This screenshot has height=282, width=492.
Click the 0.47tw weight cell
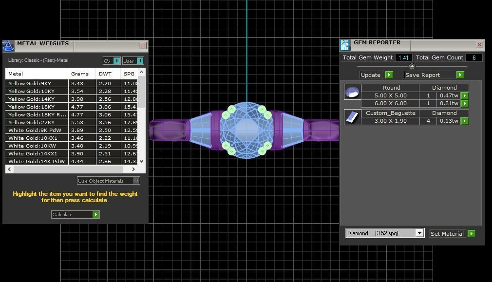click(x=449, y=95)
